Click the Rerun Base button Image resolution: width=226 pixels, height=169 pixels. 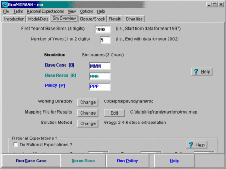(x=83, y=161)
